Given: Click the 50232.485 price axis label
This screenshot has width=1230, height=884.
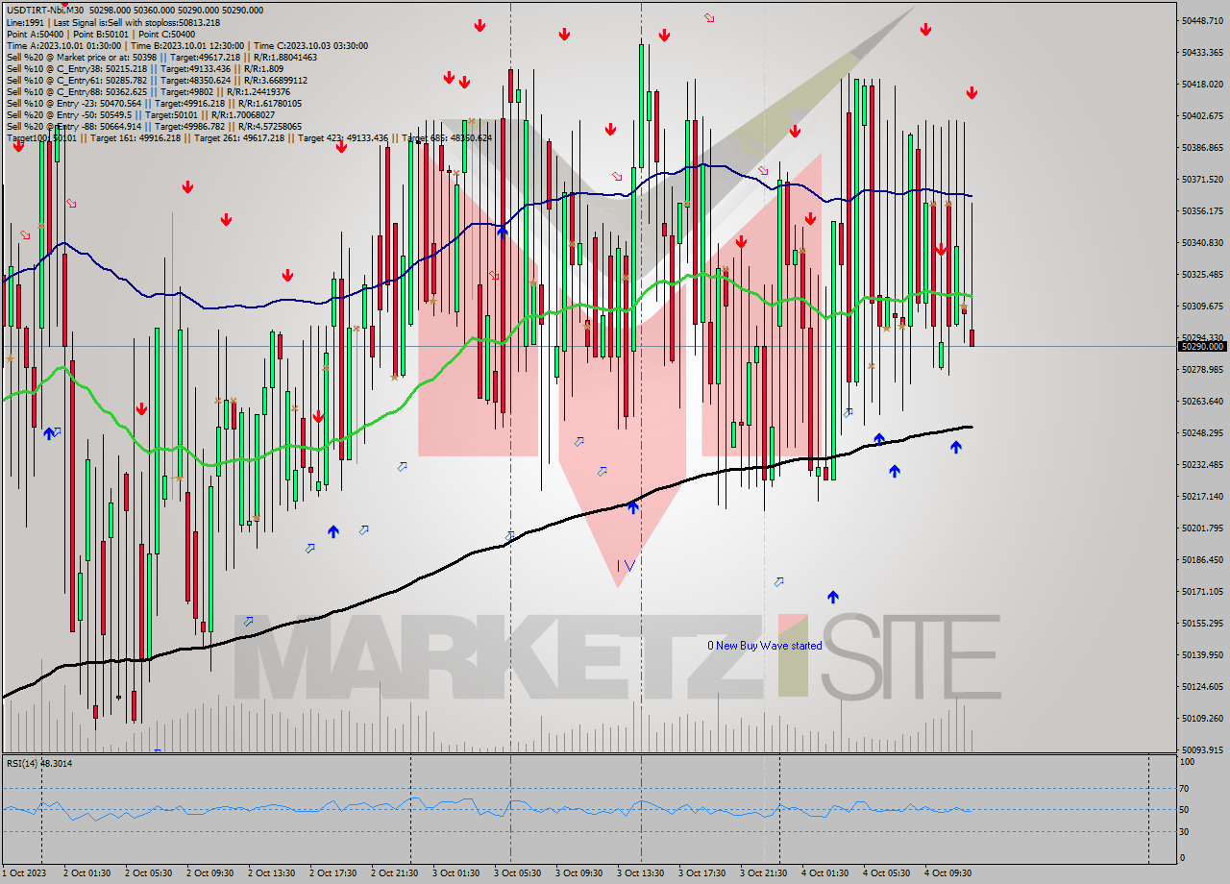Looking at the screenshot, I should [x=1202, y=464].
